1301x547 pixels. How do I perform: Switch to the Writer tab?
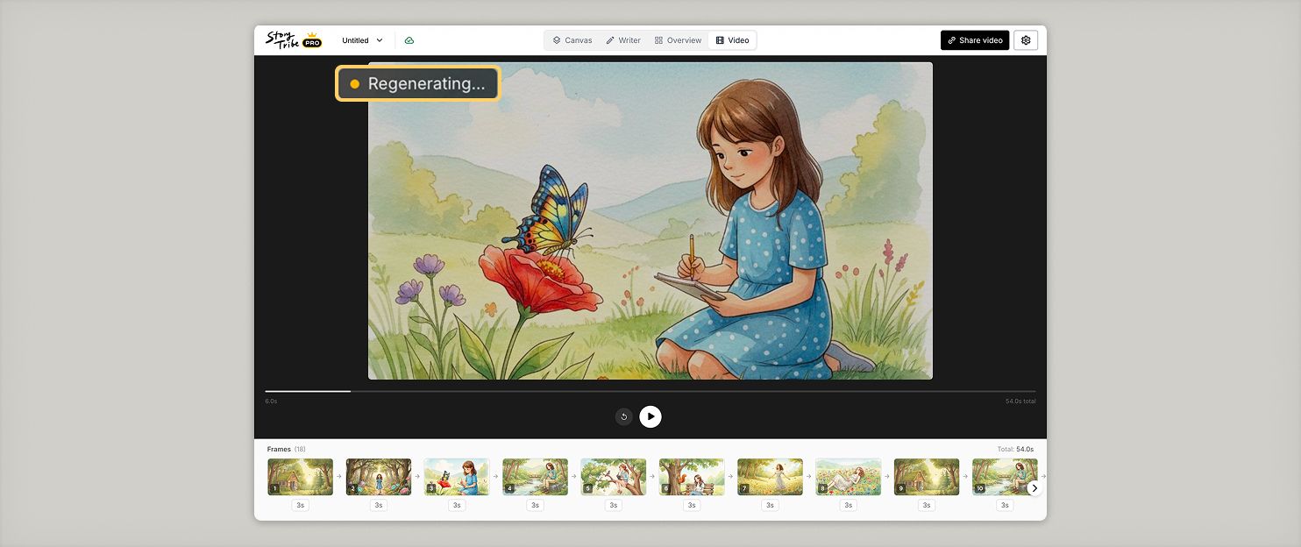click(x=622, y=39)
